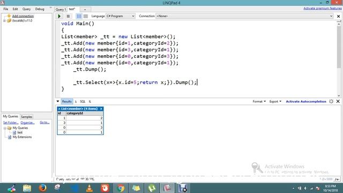
Task: Click the floppy disk recorder taskbar icon
Action: click(x=183, y=188)
